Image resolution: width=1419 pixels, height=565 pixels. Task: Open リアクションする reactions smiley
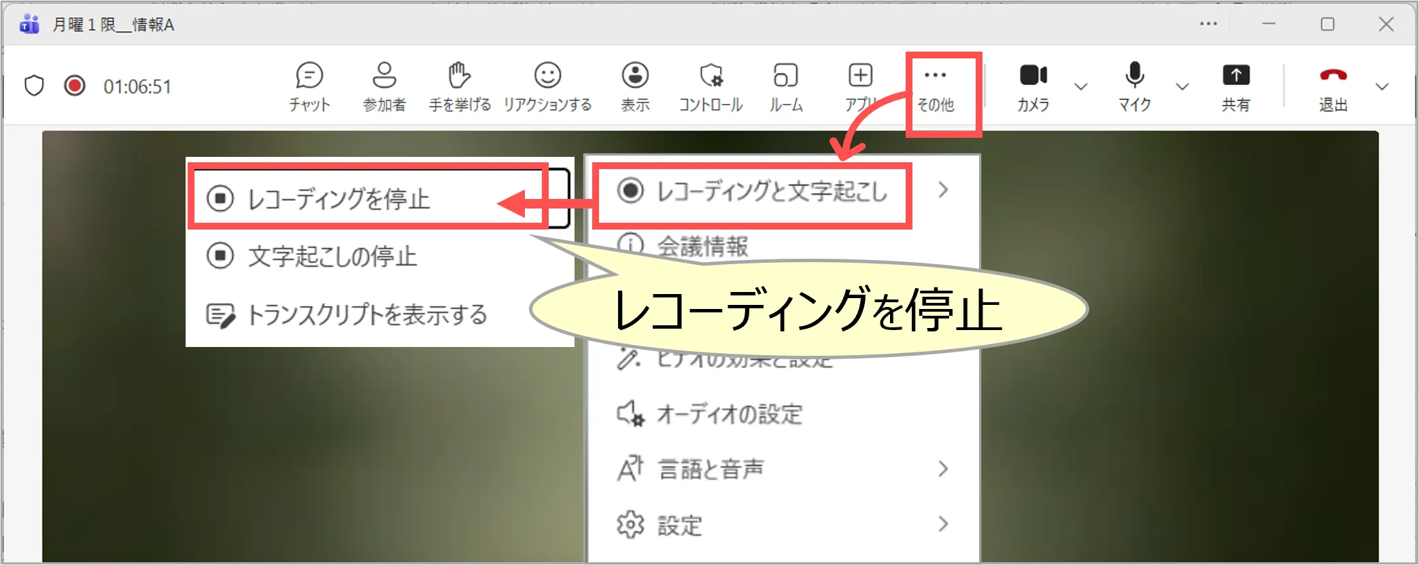pyautogui.click(x=547, y=86)
